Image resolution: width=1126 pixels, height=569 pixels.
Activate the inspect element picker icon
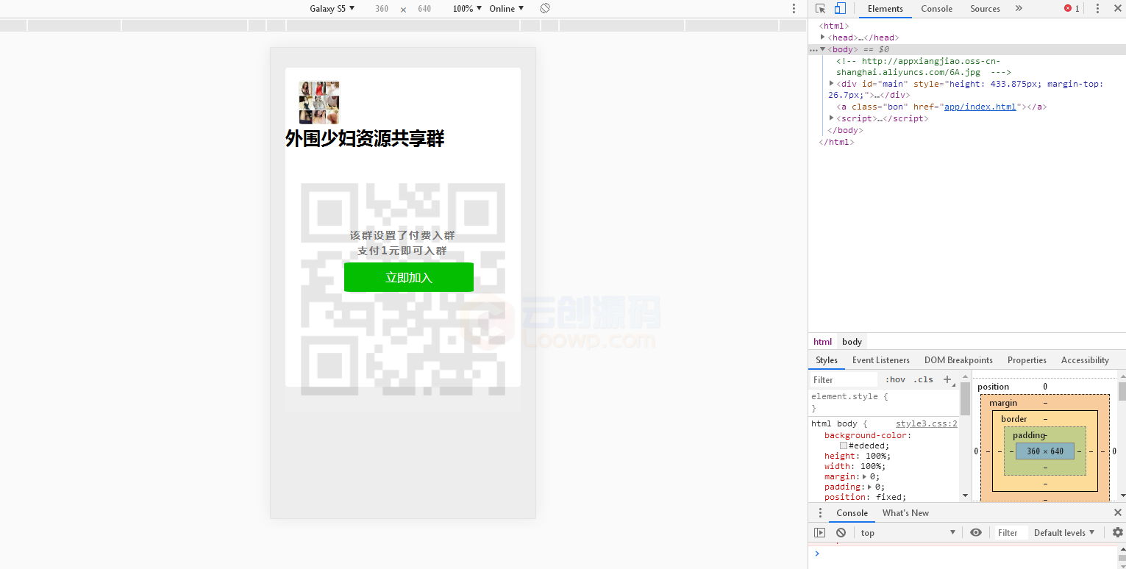pos(821,9)
